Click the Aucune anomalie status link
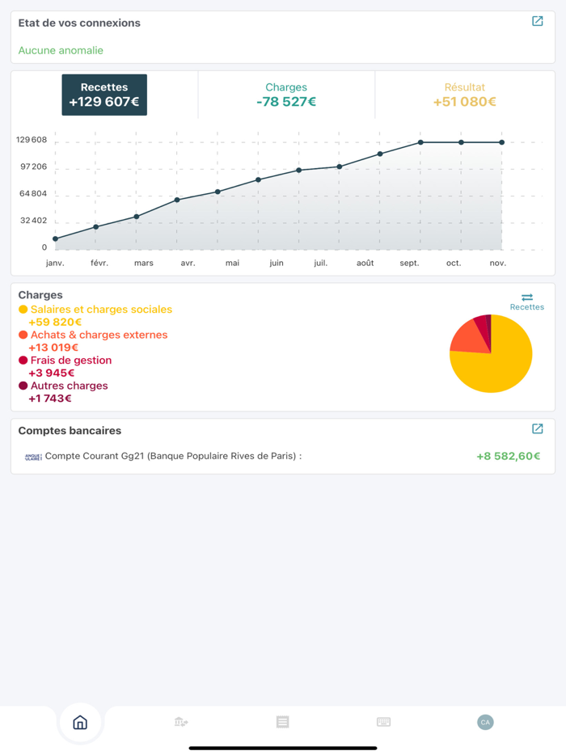 [x=61, y=51]
